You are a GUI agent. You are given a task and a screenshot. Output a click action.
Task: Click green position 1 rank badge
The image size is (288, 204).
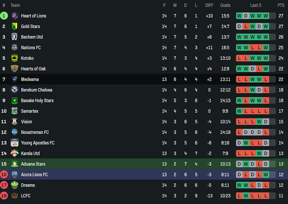point(4,15)
